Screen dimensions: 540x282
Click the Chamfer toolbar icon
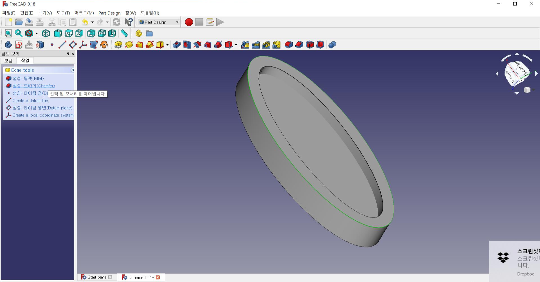click(x=299, y=44)
